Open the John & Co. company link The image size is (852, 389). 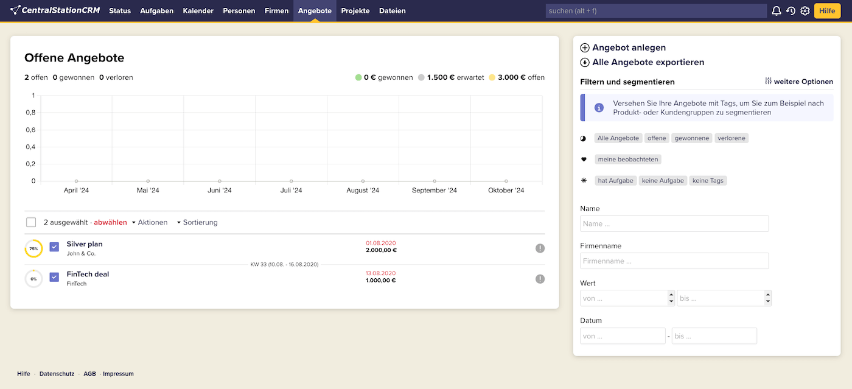click(81, 253)
